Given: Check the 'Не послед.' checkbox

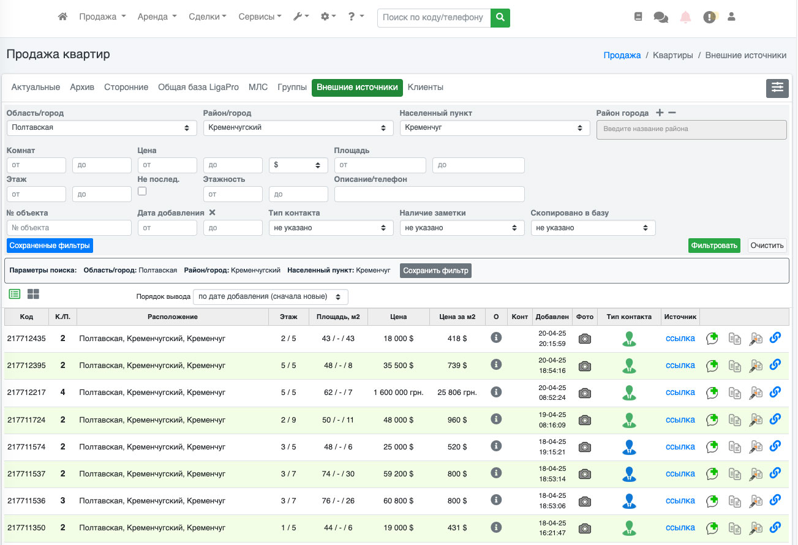Looking at the screenshot, I should click(x=142, y=191).
